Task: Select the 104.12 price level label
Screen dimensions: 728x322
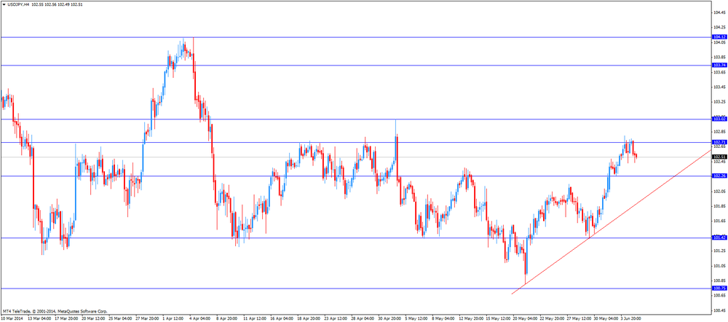Action: (719, 36)
